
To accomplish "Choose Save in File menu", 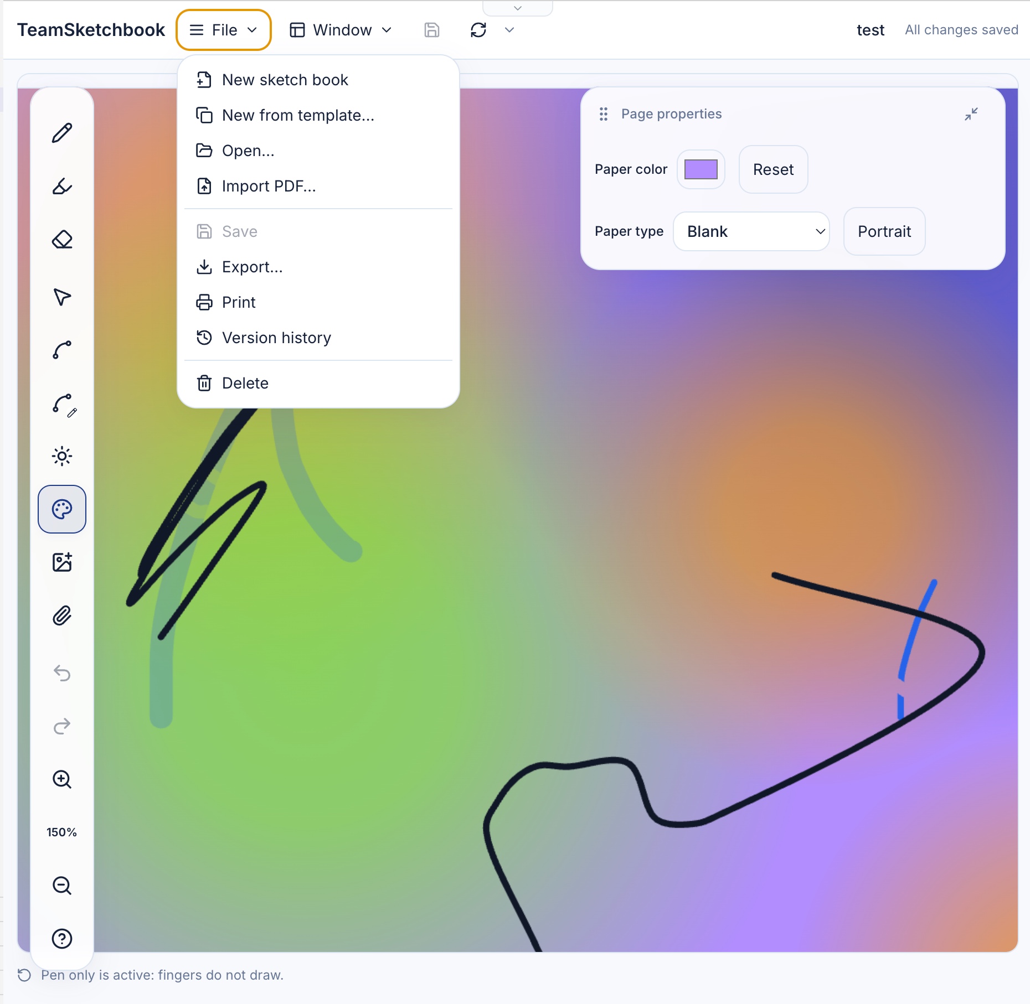I will coord(318,231).
